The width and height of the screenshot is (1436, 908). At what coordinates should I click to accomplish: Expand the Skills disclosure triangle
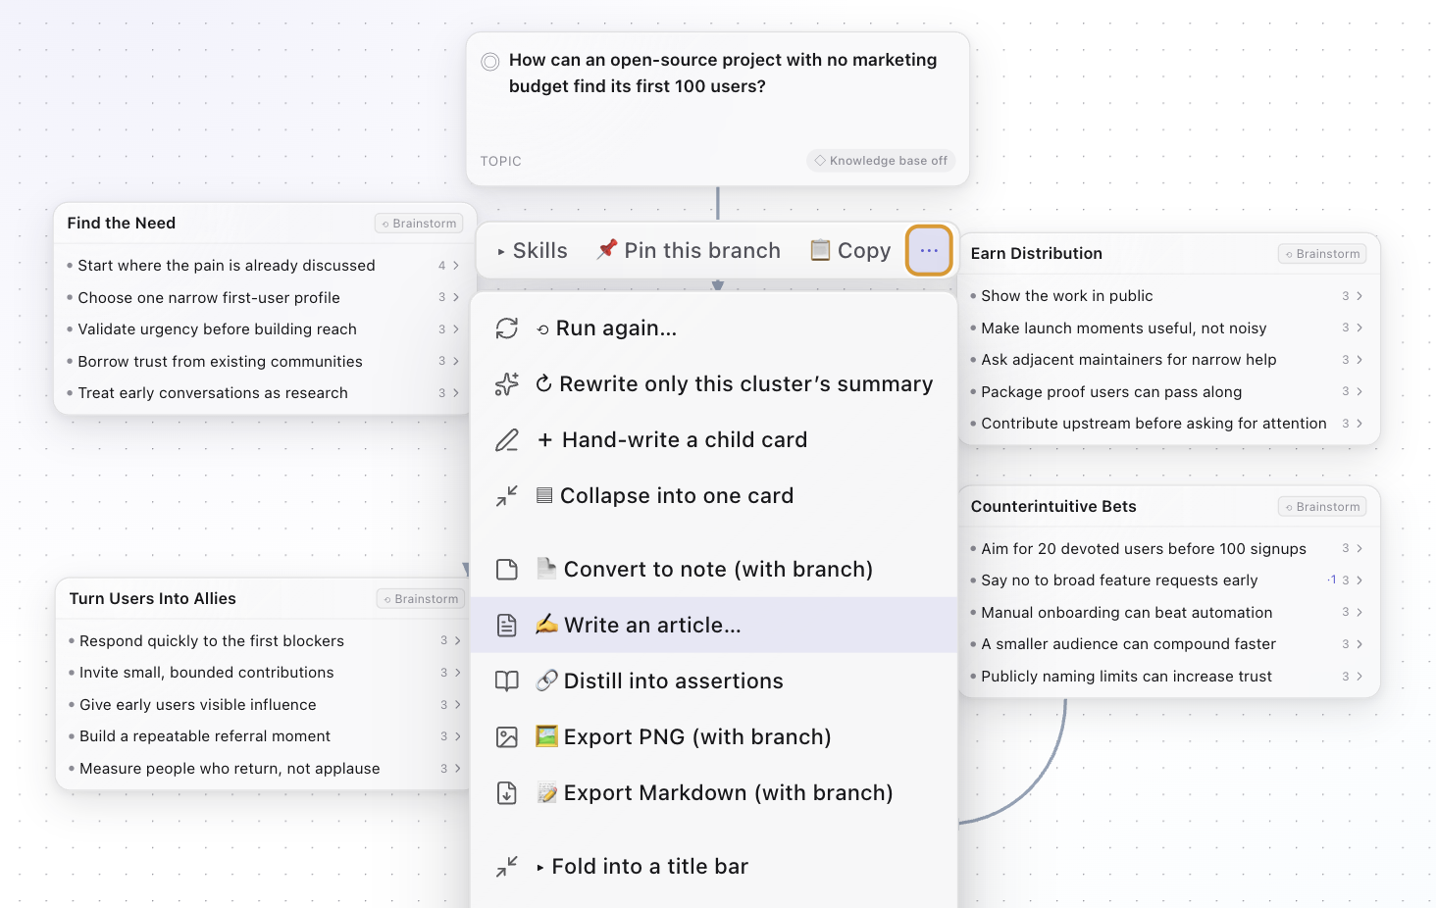coord(501,252)
